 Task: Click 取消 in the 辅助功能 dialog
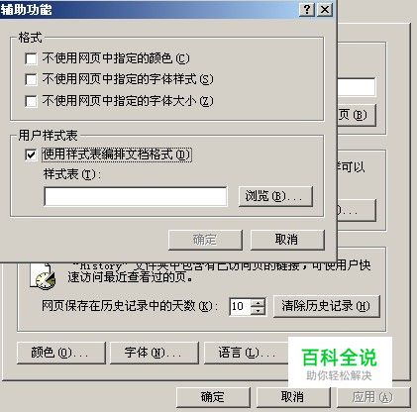click(x=287, y=240)
